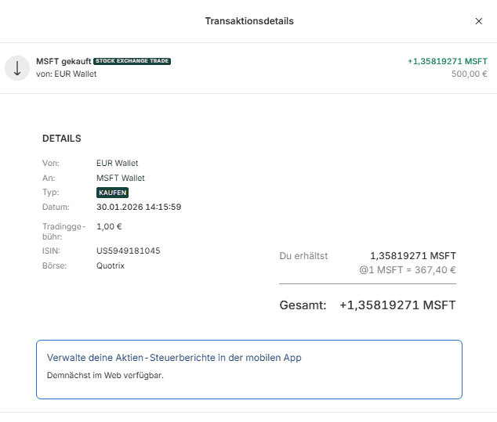Click the 1,00 € trading fee value
The width and height of the screenshot is (497, 422).
click(x=109, y=226)
